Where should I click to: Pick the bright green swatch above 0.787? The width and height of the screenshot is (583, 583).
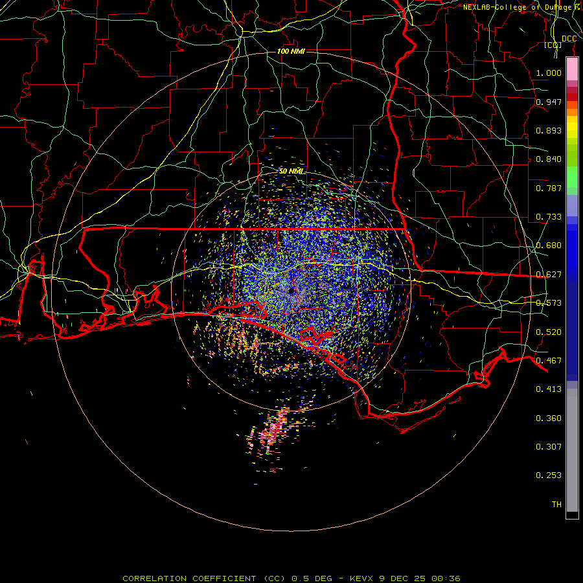point(572,177)
